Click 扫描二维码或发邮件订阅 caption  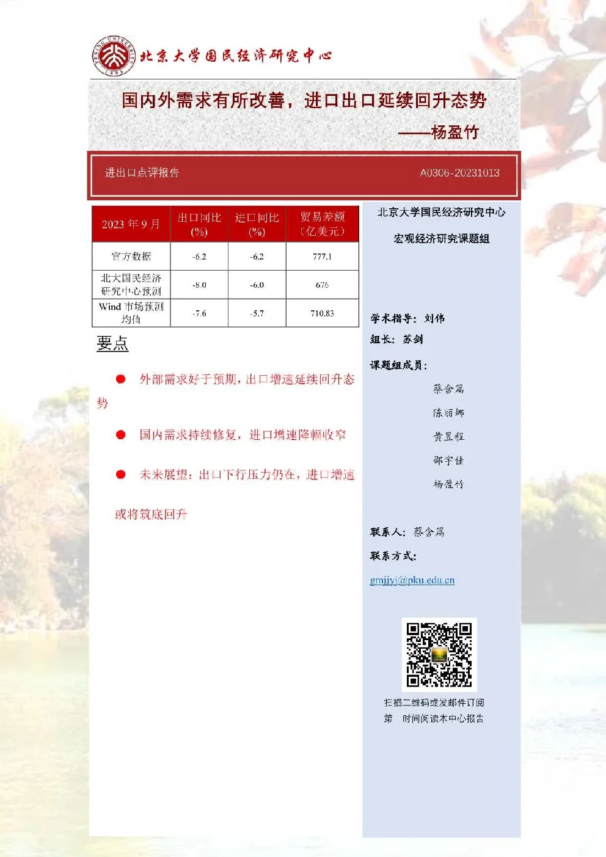click(x=434, y=702)
